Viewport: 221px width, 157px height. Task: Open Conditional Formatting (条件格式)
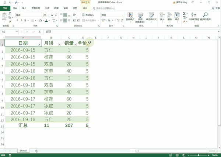coord(130,17)
